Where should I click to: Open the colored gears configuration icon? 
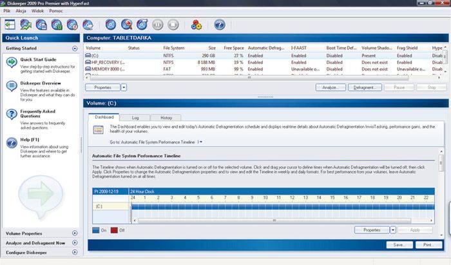[197, 25]
